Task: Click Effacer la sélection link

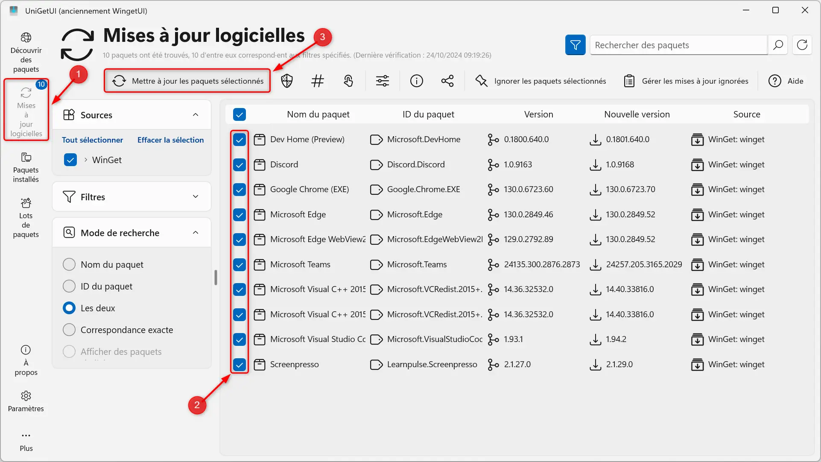Action: coord(171,140)
